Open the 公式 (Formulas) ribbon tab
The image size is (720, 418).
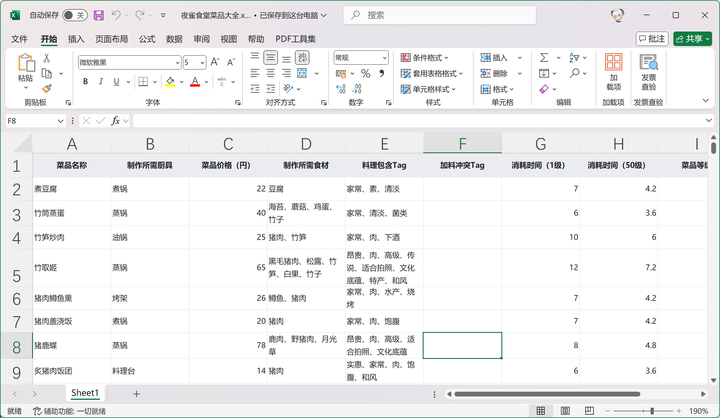coord(147,39)
